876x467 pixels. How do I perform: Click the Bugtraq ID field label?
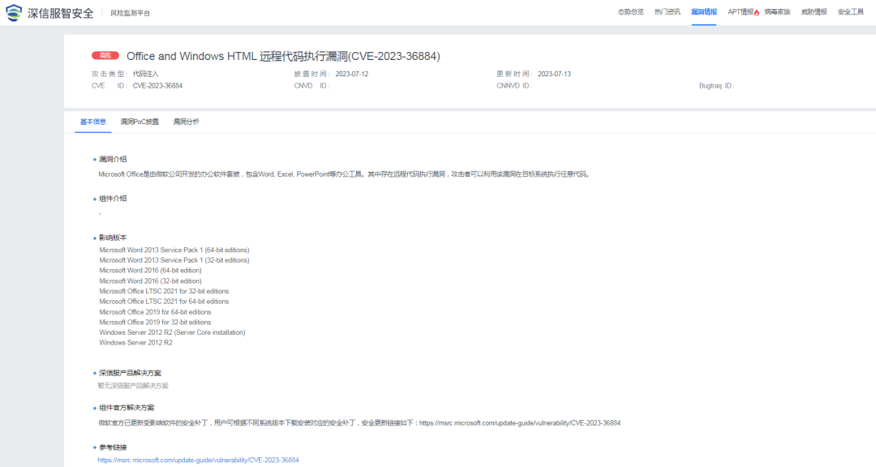click(717, 86)
